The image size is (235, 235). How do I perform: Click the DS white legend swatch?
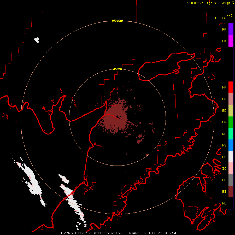pyautogui.click(x=231, y=157)
